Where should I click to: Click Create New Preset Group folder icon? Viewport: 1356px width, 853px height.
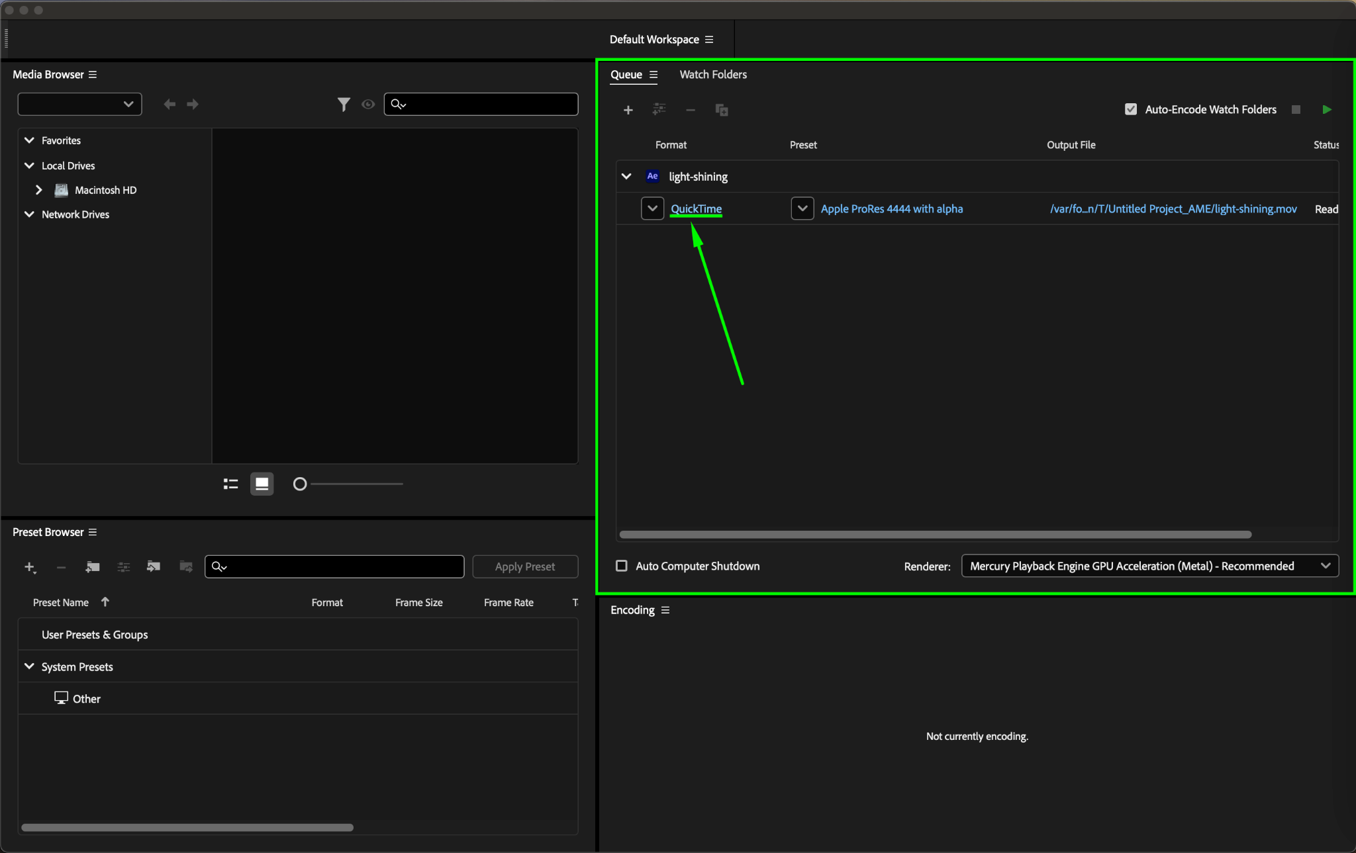(93, 567)
